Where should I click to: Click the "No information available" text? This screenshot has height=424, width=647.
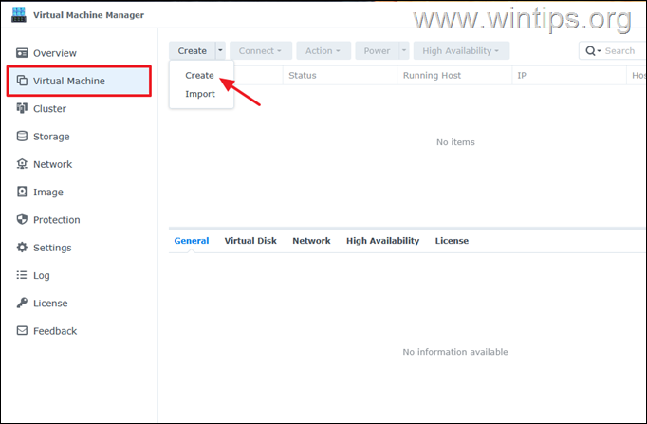[455, 352]
